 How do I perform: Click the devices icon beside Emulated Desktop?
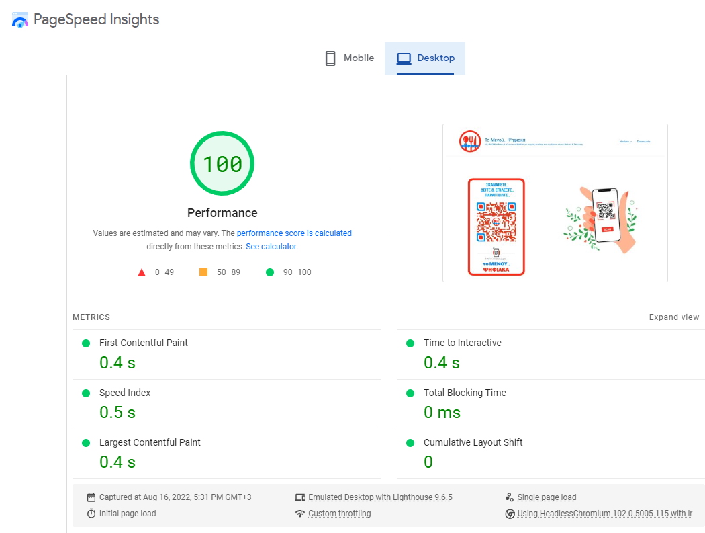(300, 497)
